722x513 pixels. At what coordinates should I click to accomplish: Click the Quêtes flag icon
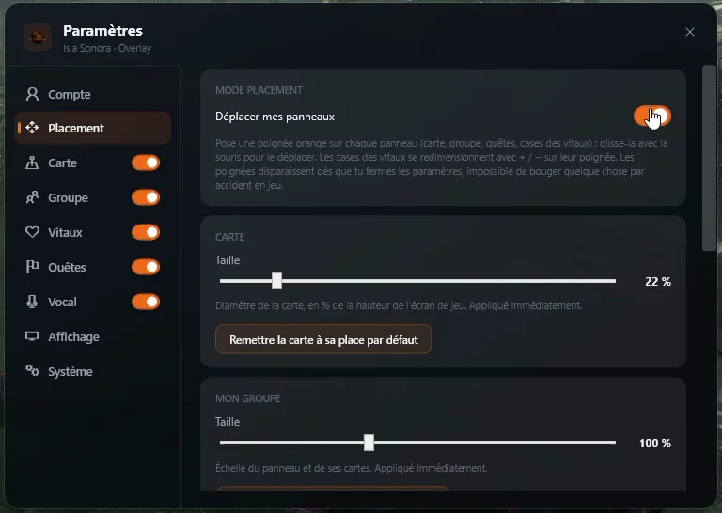(x=32, y=267)
